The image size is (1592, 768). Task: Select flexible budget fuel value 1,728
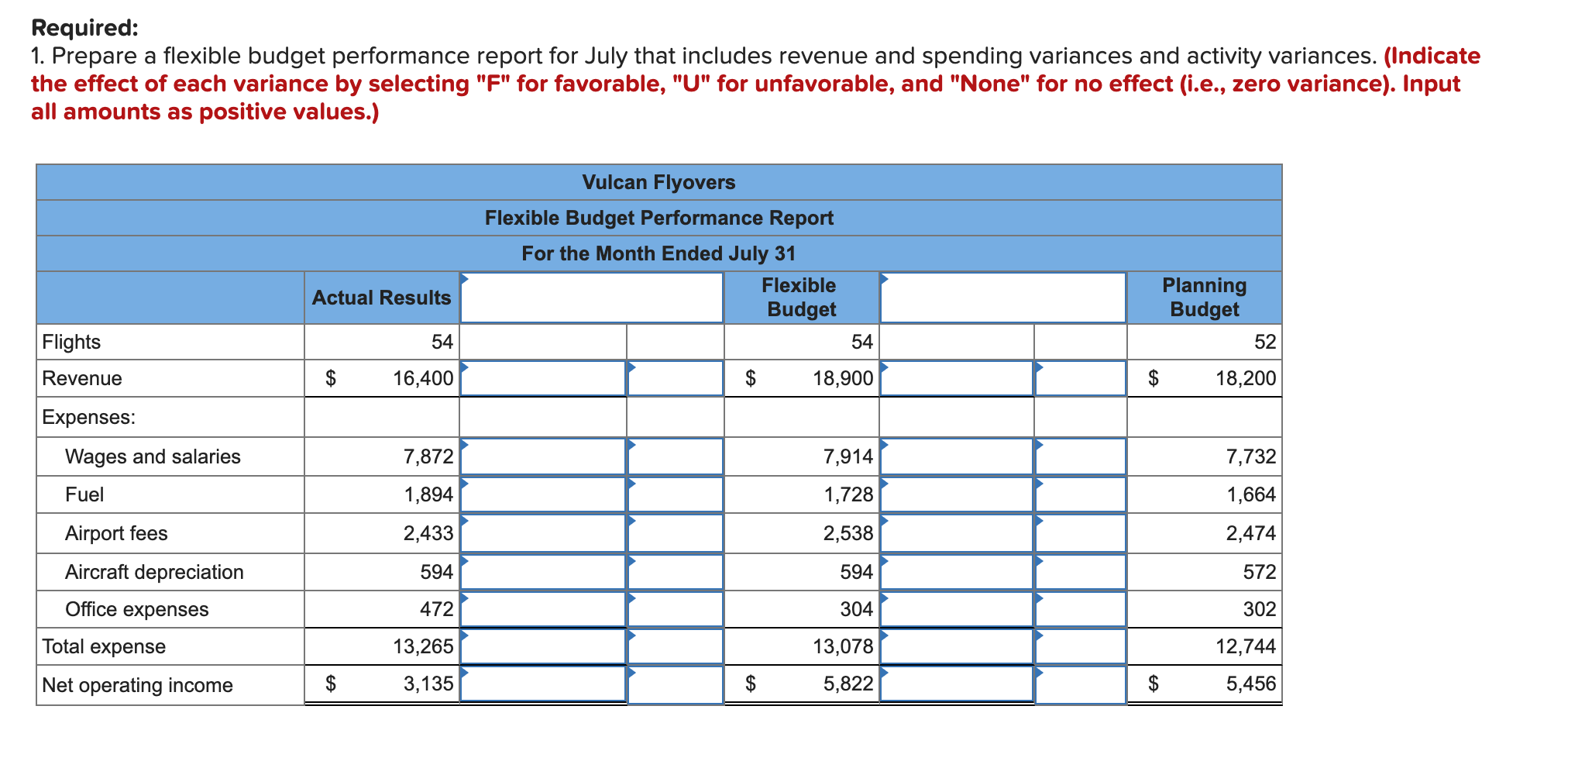pyautogui.click(x=848, y=494)
